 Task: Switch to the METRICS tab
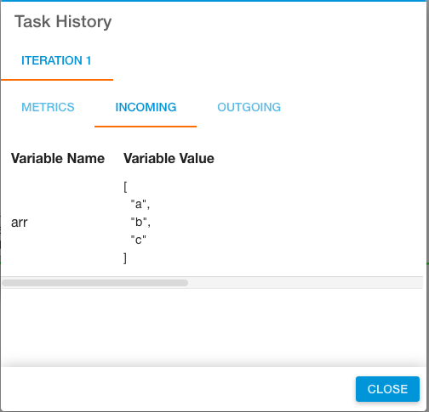point(48,107)
